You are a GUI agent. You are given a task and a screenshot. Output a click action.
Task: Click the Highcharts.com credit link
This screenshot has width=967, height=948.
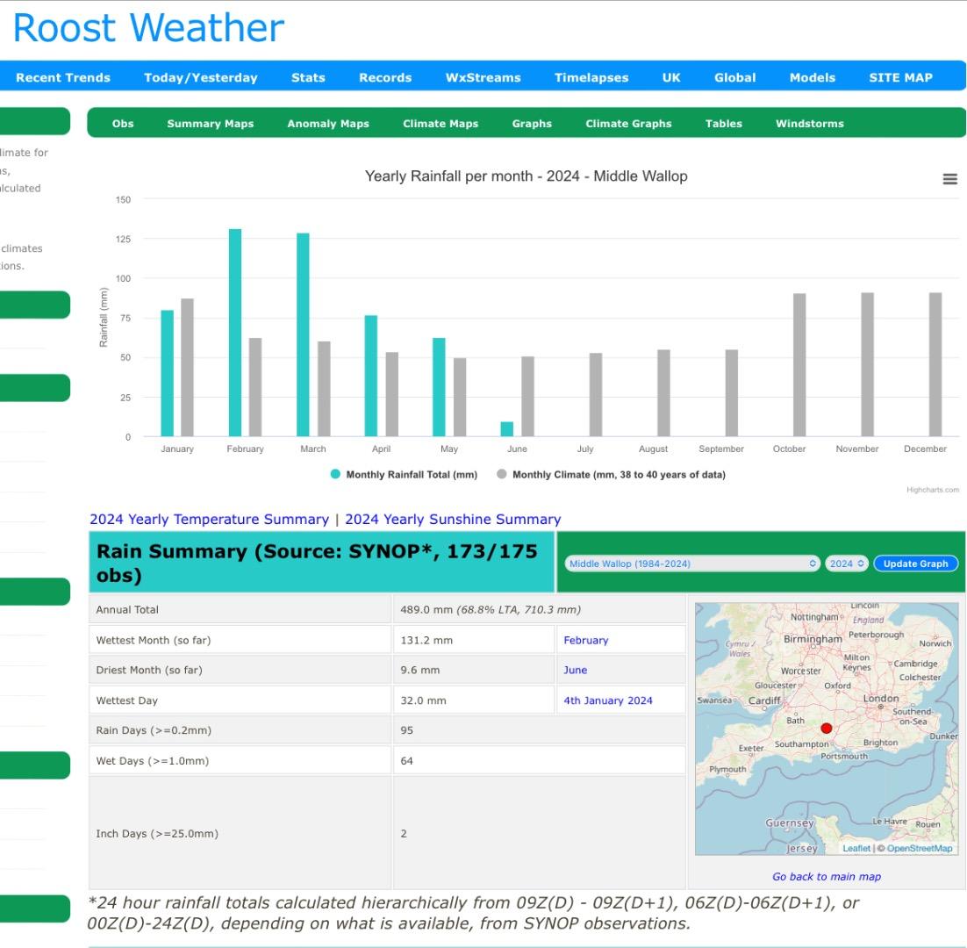[932, 490]
